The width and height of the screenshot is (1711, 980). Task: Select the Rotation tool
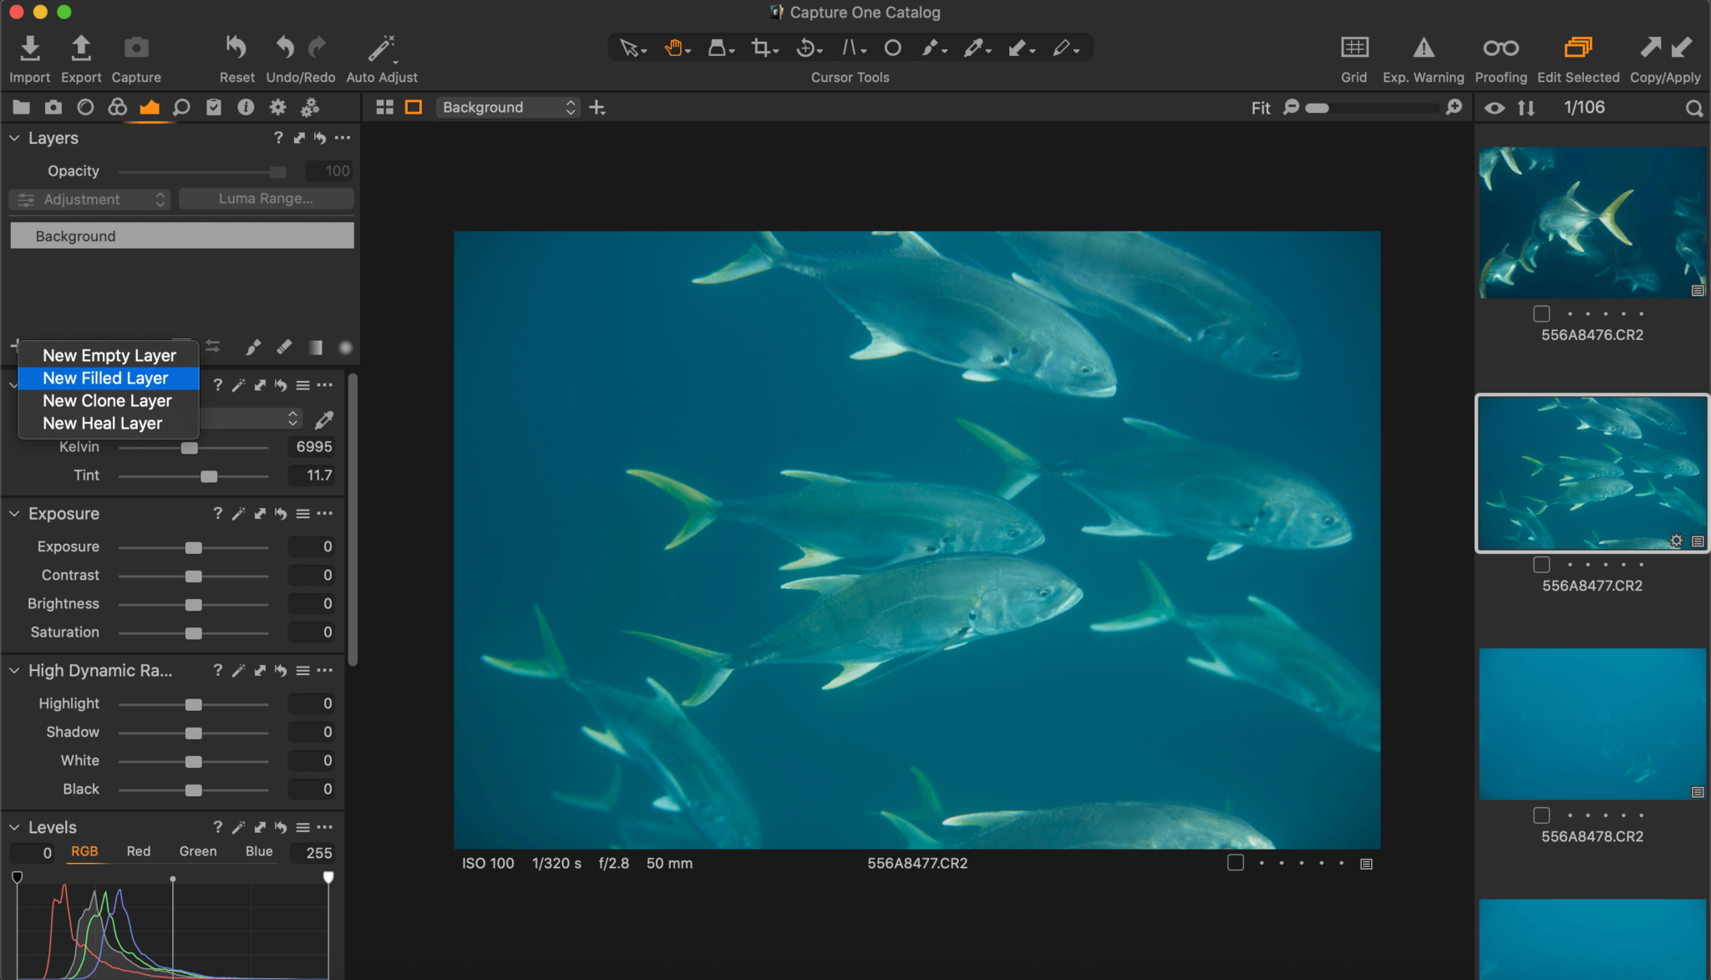click(804, 48)
